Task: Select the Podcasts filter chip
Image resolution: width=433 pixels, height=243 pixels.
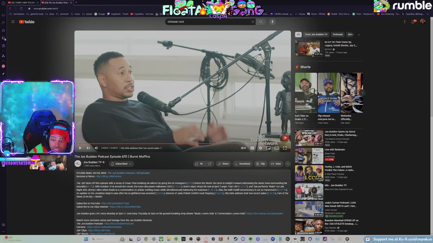Action: click(x=338, y=34)
